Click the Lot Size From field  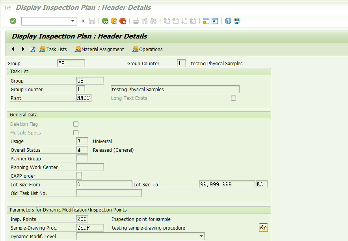tap(104, 184)
